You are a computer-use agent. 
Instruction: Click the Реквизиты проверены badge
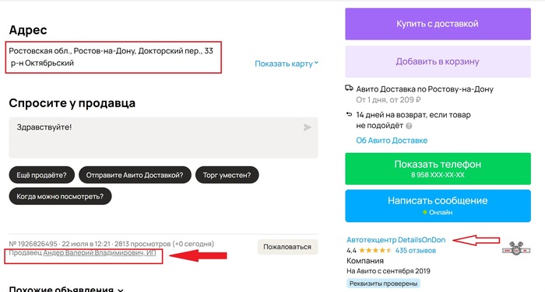(383, 283)
